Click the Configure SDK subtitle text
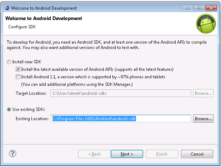This screenshot has height=167, width=221. (x=22, y=27)
